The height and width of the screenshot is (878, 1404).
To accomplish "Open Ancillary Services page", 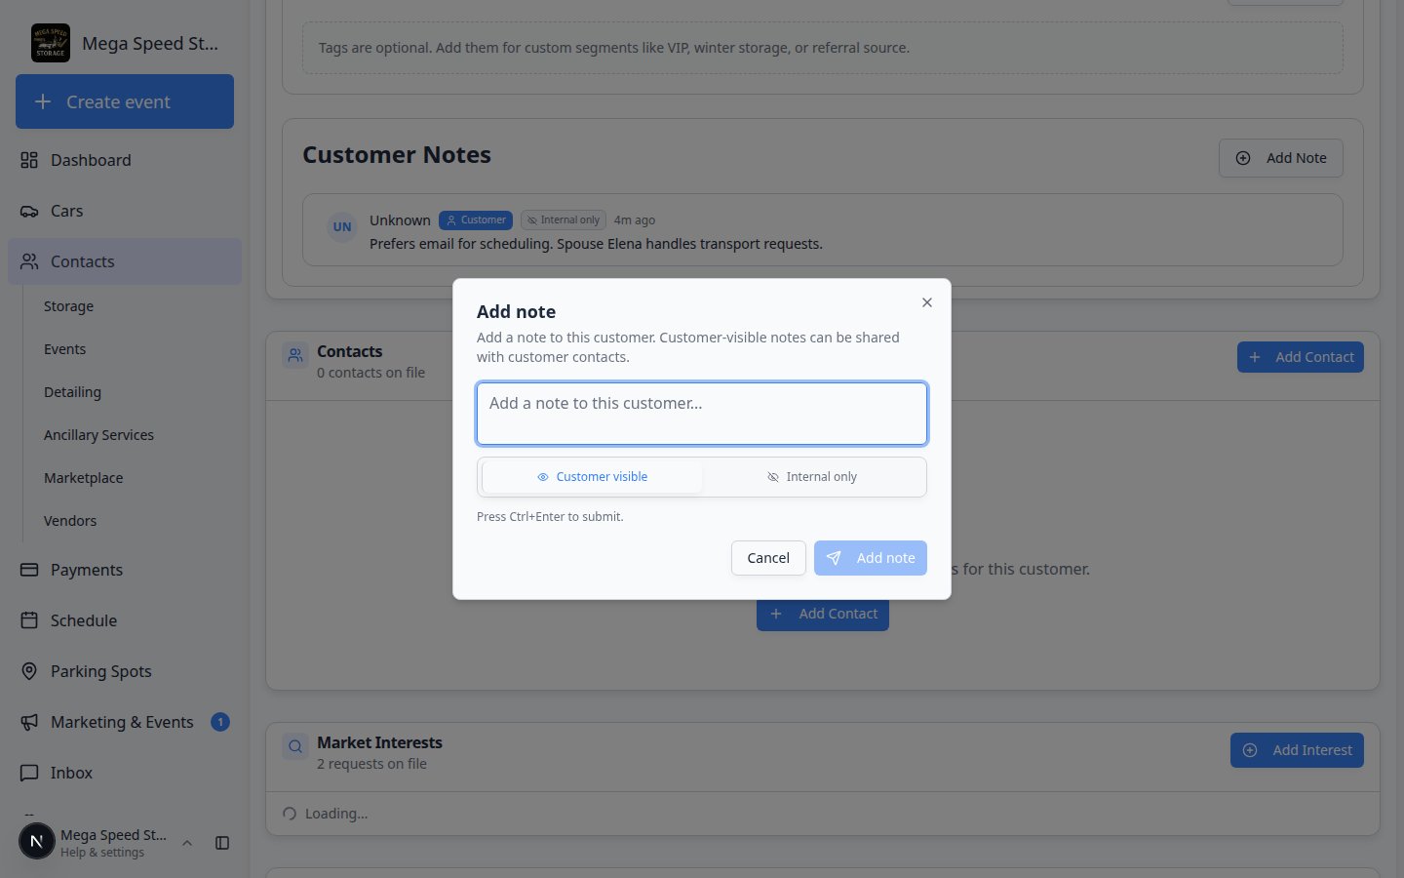I will pos(98,435).
